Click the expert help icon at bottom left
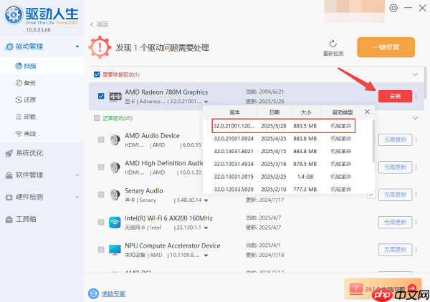The image size is (430, 302). click(x=93, y=294)
